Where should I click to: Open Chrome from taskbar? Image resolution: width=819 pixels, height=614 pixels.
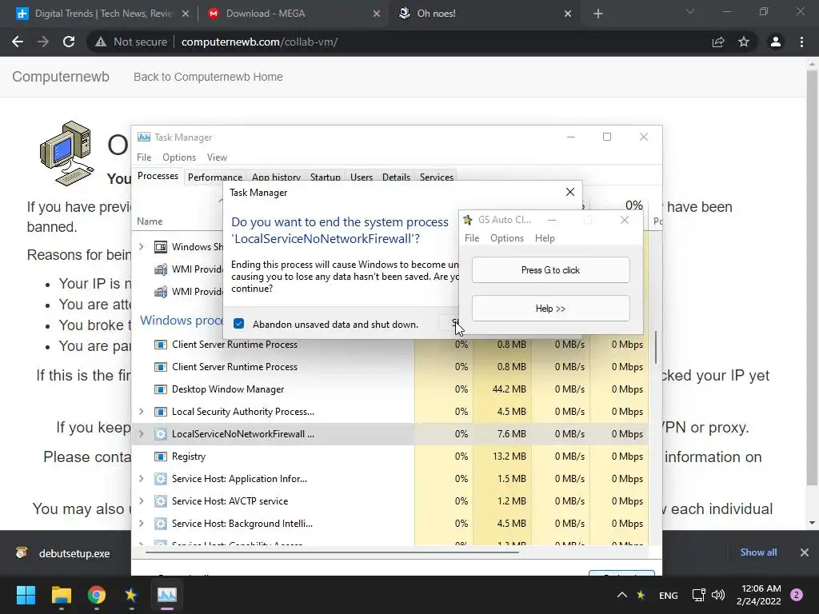click(x=97, y=595)
